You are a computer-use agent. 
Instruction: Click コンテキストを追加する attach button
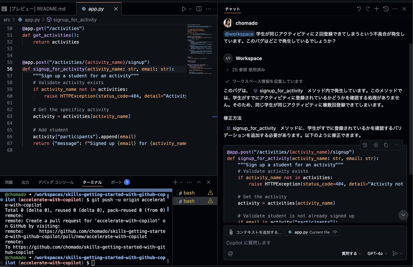[255, 232]
